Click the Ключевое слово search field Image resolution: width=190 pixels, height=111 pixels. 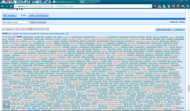[15, 22]
